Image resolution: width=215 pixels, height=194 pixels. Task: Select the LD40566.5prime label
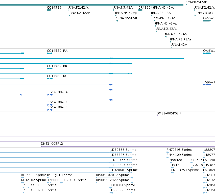[x=124, y=160]
